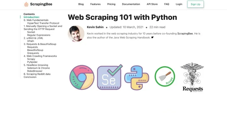Jump to the RoboBrowser subsection
The width and height of the screenshot is (227, 116).
35,71
